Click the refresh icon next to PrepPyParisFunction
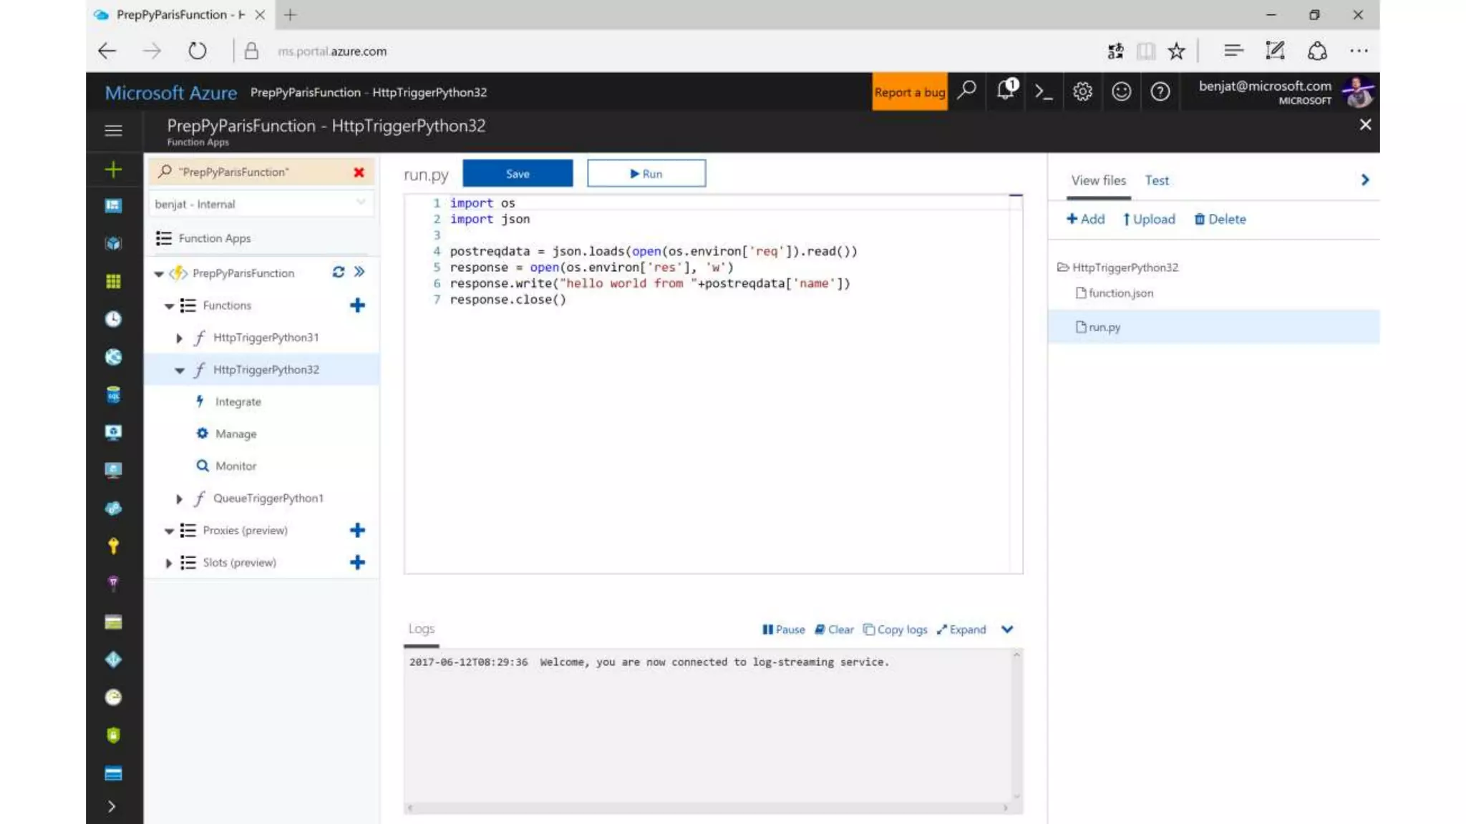1466x824 pixels. click(x=338, y=273)
